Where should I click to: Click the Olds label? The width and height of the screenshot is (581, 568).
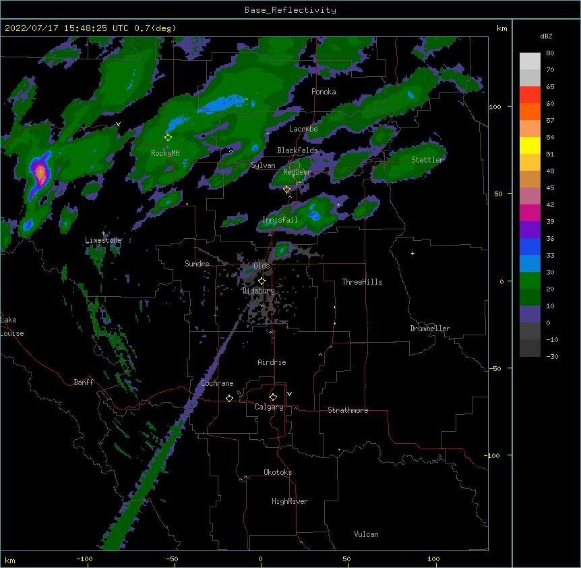pos(262,266)
